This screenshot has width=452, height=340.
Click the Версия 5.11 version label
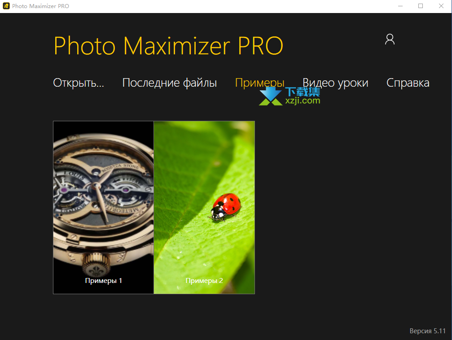[427, 331]
